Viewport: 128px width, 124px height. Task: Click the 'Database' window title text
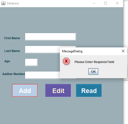(x=13, y=3)
